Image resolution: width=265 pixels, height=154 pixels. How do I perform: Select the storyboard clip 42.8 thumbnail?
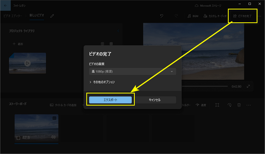(36, 129)
